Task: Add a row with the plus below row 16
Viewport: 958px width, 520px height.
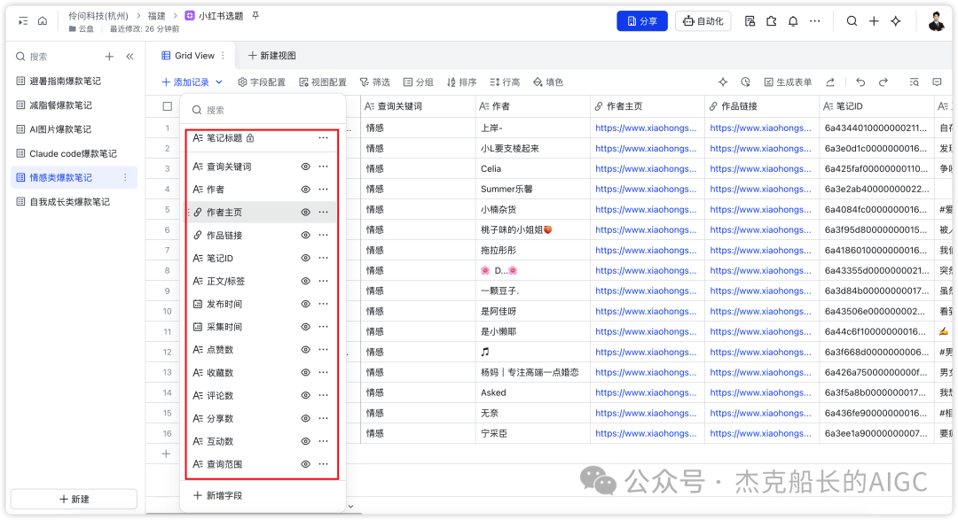Action: coord(166,454)
